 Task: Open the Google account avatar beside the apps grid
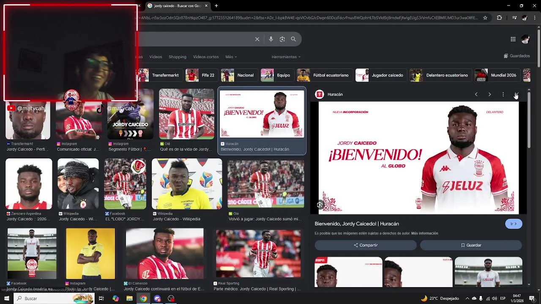coord(525,39)
